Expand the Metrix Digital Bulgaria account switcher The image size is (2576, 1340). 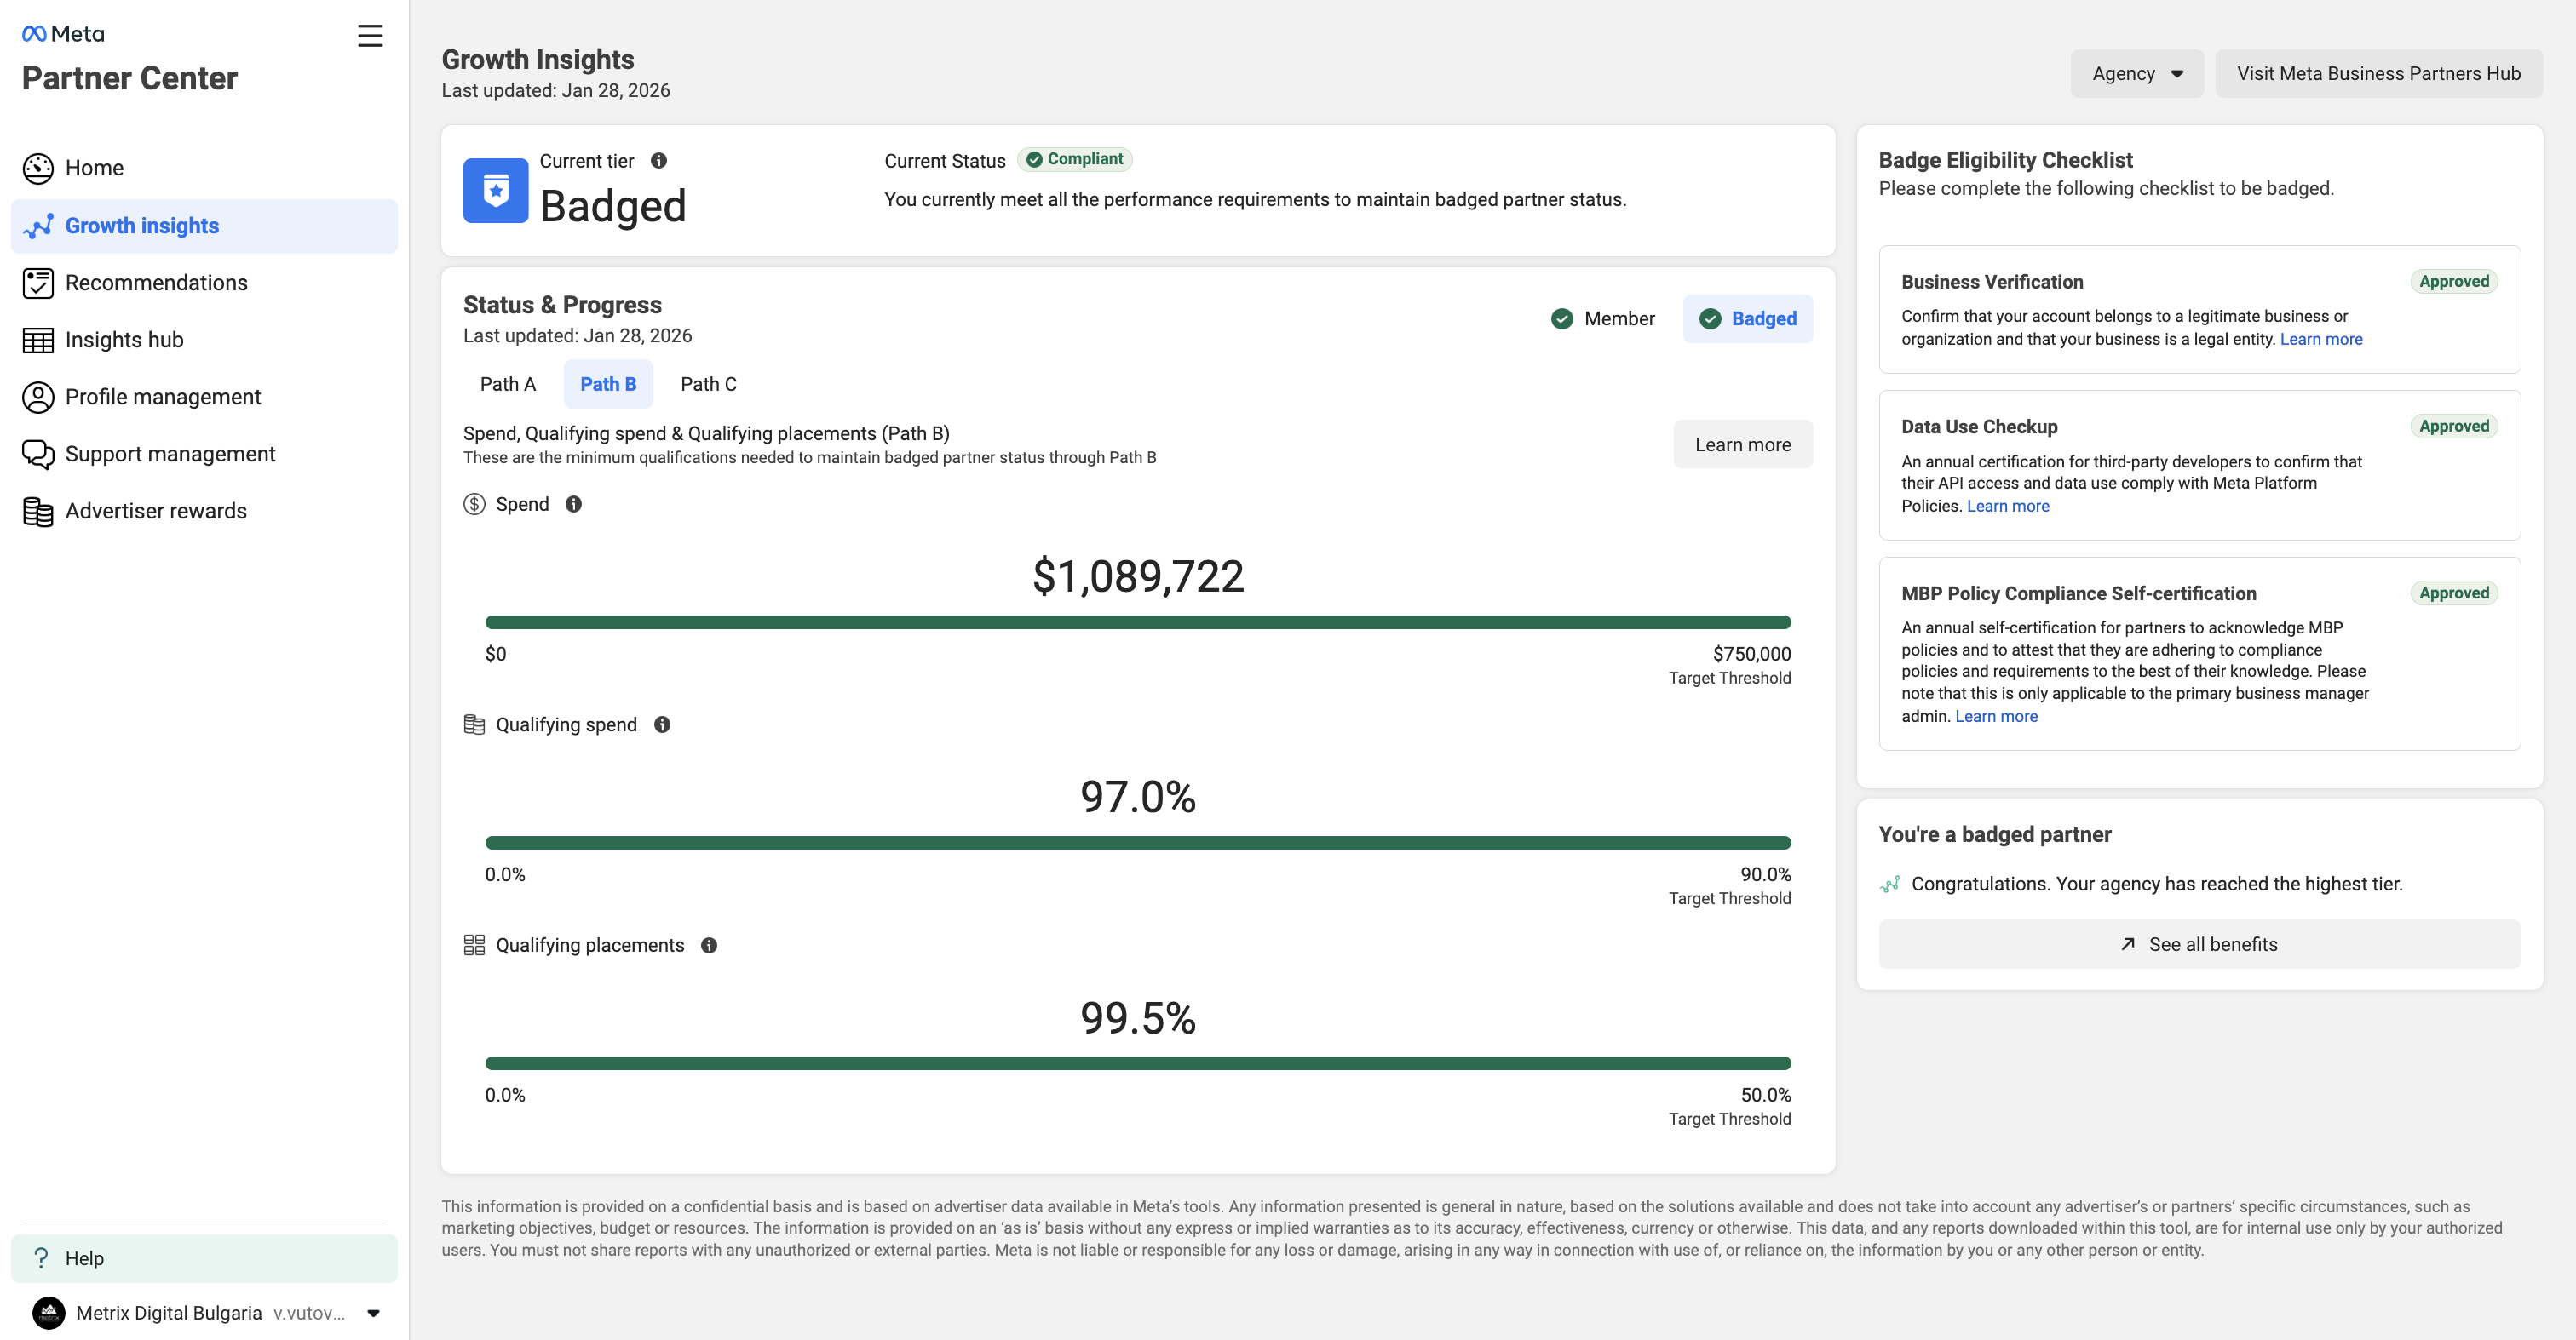pos(373,1313)
